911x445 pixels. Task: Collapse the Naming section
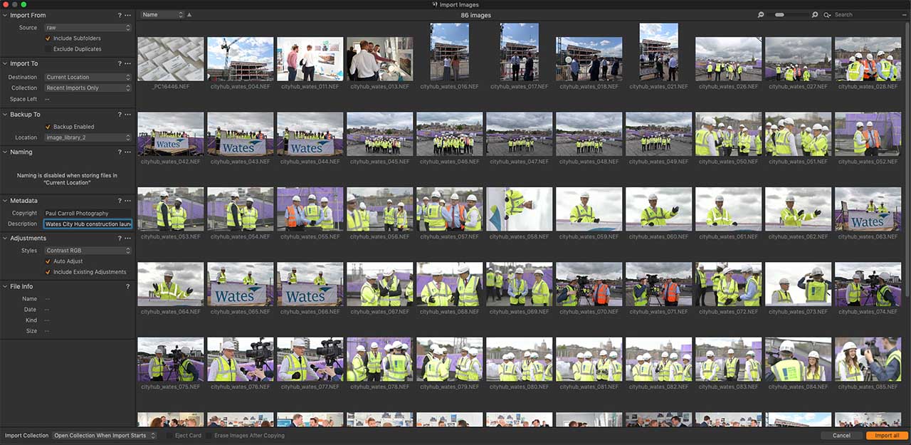pyautogui.click(x=5, y=152)
